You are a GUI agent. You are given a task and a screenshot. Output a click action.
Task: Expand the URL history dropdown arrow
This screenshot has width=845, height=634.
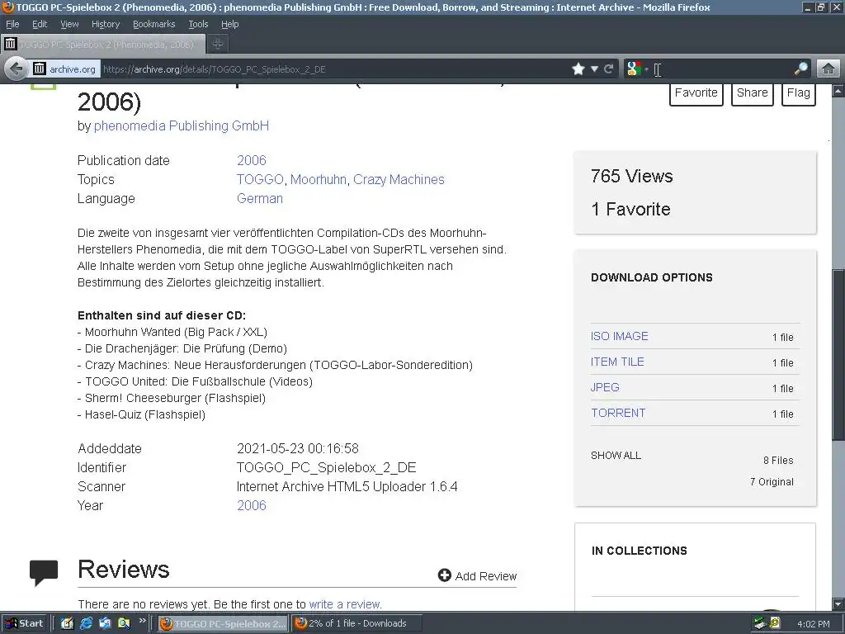pyautogui.click(x=594, y=69)
